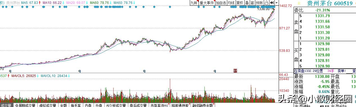
Task: Click the 窗 window button
Action: (252, 3)
